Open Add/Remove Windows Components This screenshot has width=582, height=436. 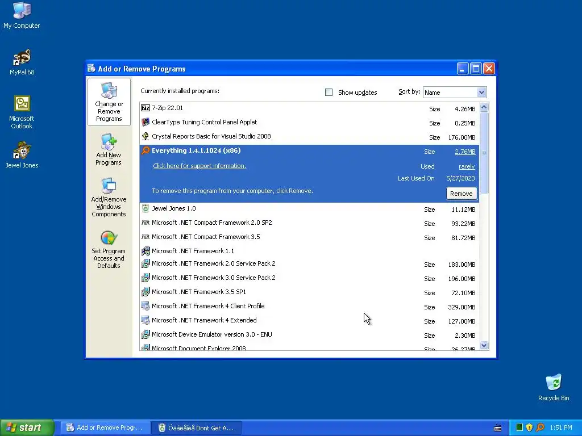pos(109,197)
